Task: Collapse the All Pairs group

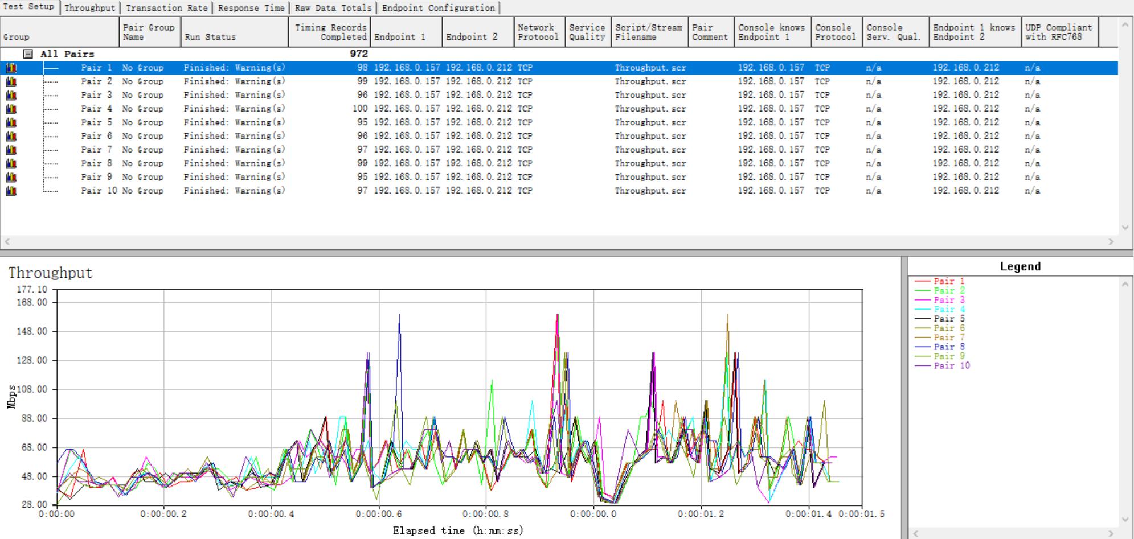Action: (27, 54)
